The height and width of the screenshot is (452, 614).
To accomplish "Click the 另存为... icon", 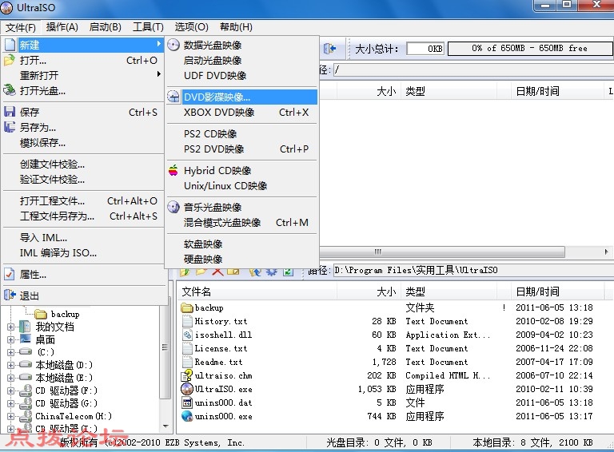I will coord(10,127).
